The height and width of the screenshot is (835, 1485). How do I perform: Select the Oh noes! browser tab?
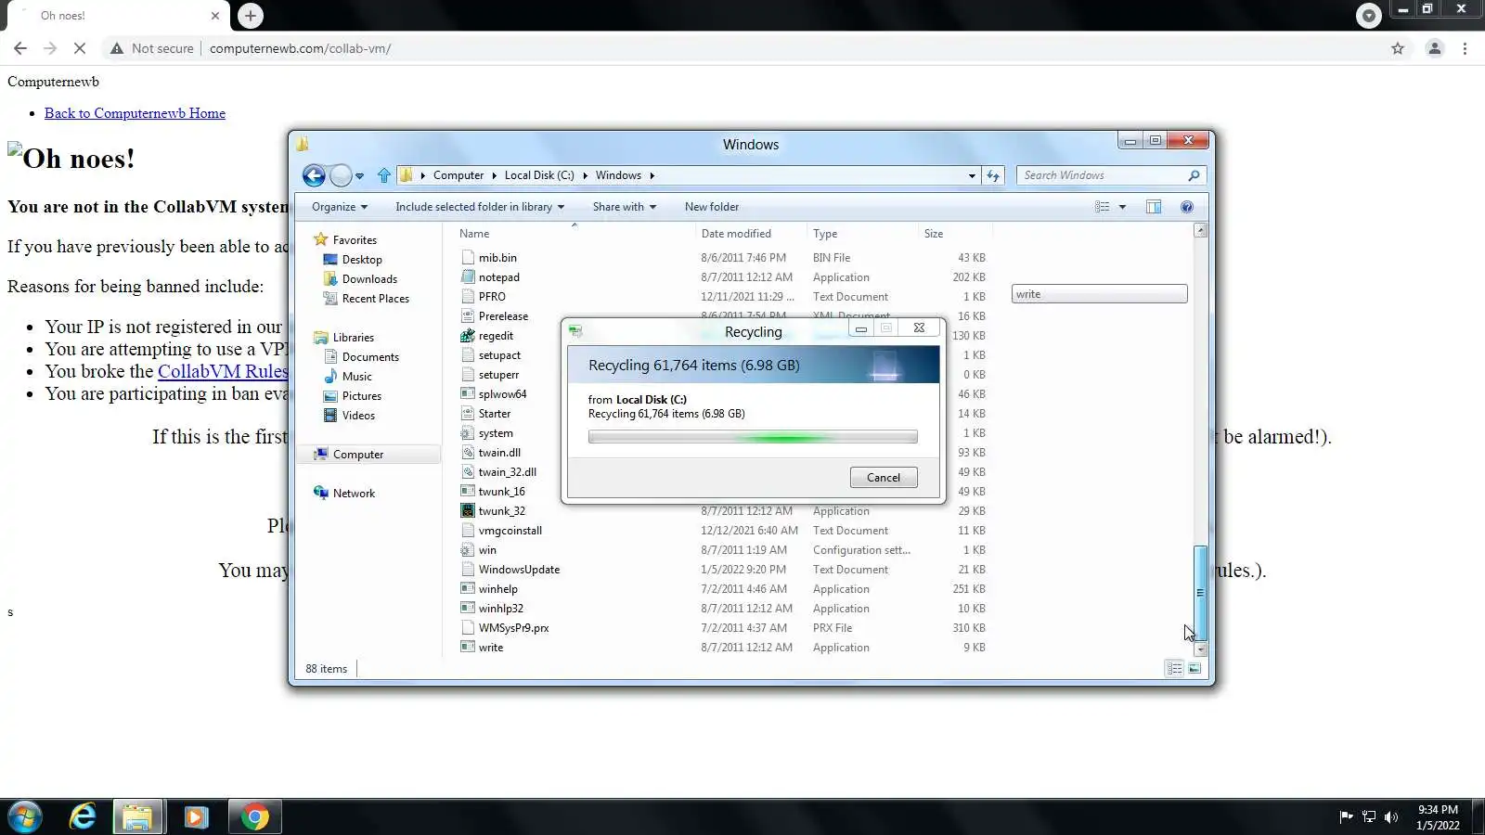pyautogui.click(x=118, y=16)
